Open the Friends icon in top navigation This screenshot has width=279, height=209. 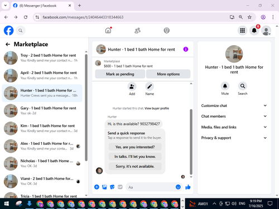(x=137, y=31)
